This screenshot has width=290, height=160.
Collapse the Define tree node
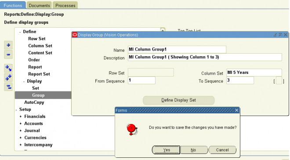click(20, 32)
